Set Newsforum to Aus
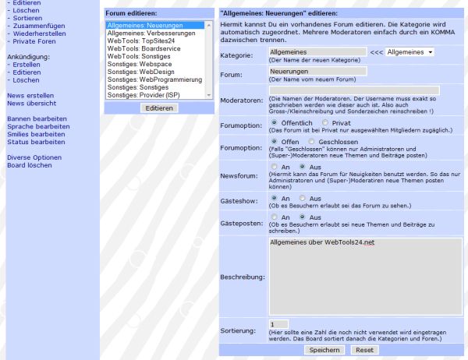468x360 pixels. (x=303, y=167)
